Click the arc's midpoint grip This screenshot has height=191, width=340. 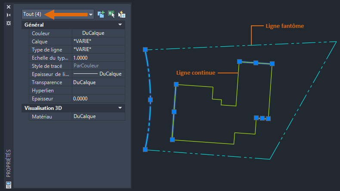[150, 100]
